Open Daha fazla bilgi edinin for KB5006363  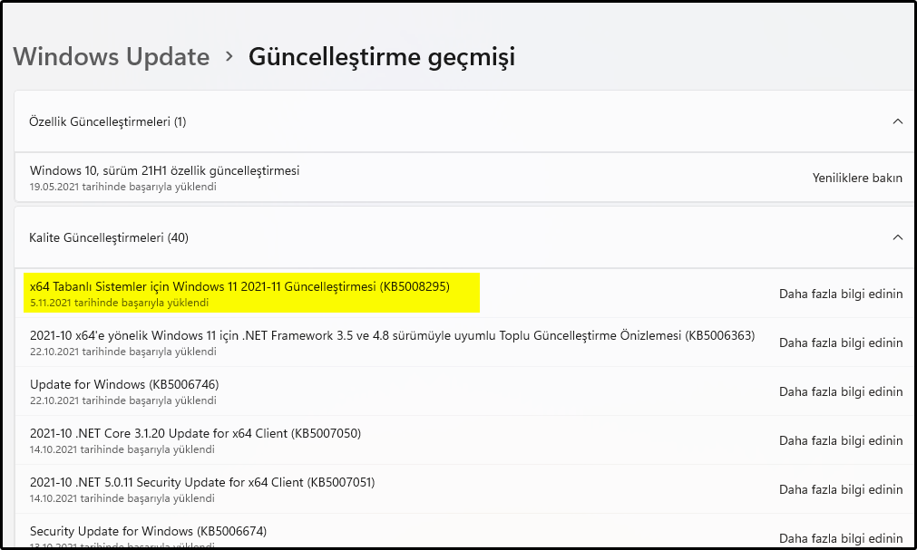841,343
